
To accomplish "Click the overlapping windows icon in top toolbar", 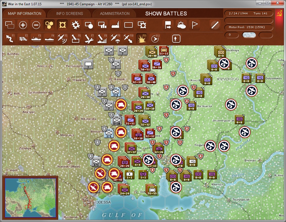I will pyautogui.click(x=10, y=25).
